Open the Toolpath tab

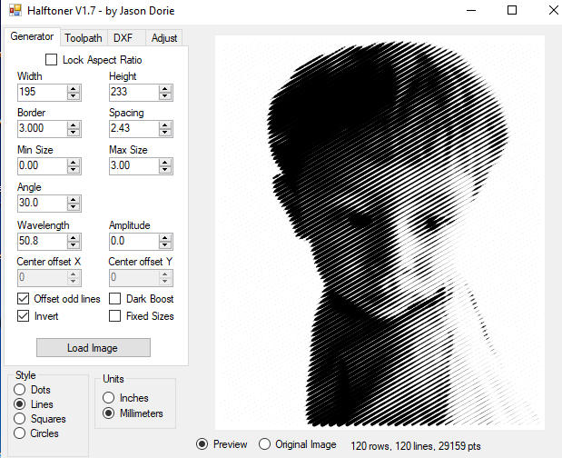coord(84,37)
